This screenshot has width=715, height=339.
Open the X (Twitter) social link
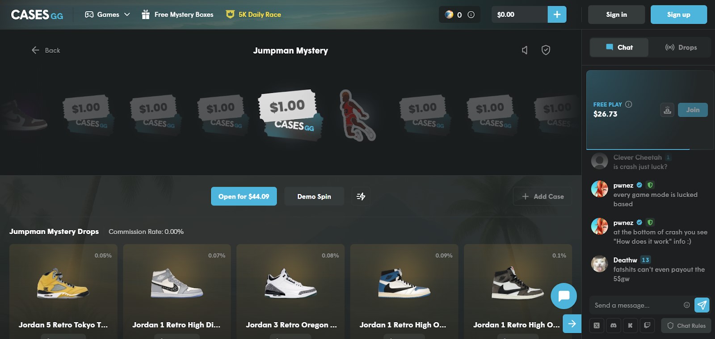point(597,326)
